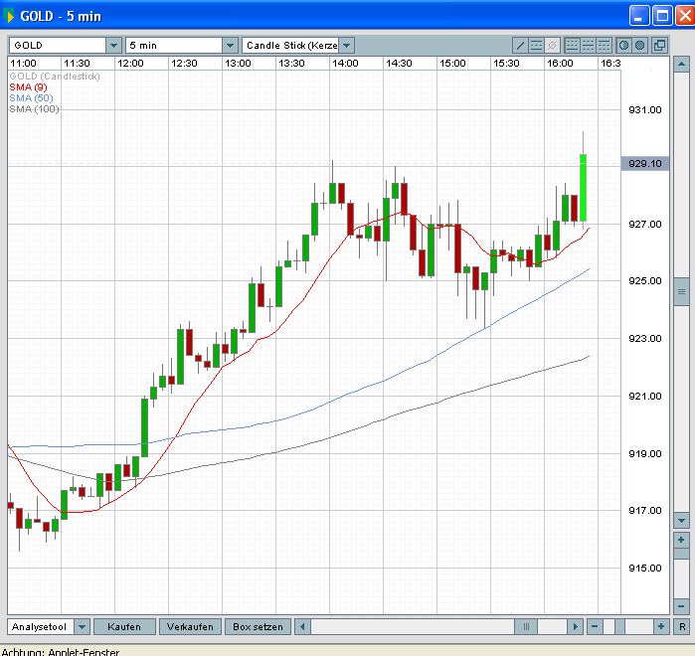Select the trend line drawing tool

pyautogui.click(x=520, y=45)
